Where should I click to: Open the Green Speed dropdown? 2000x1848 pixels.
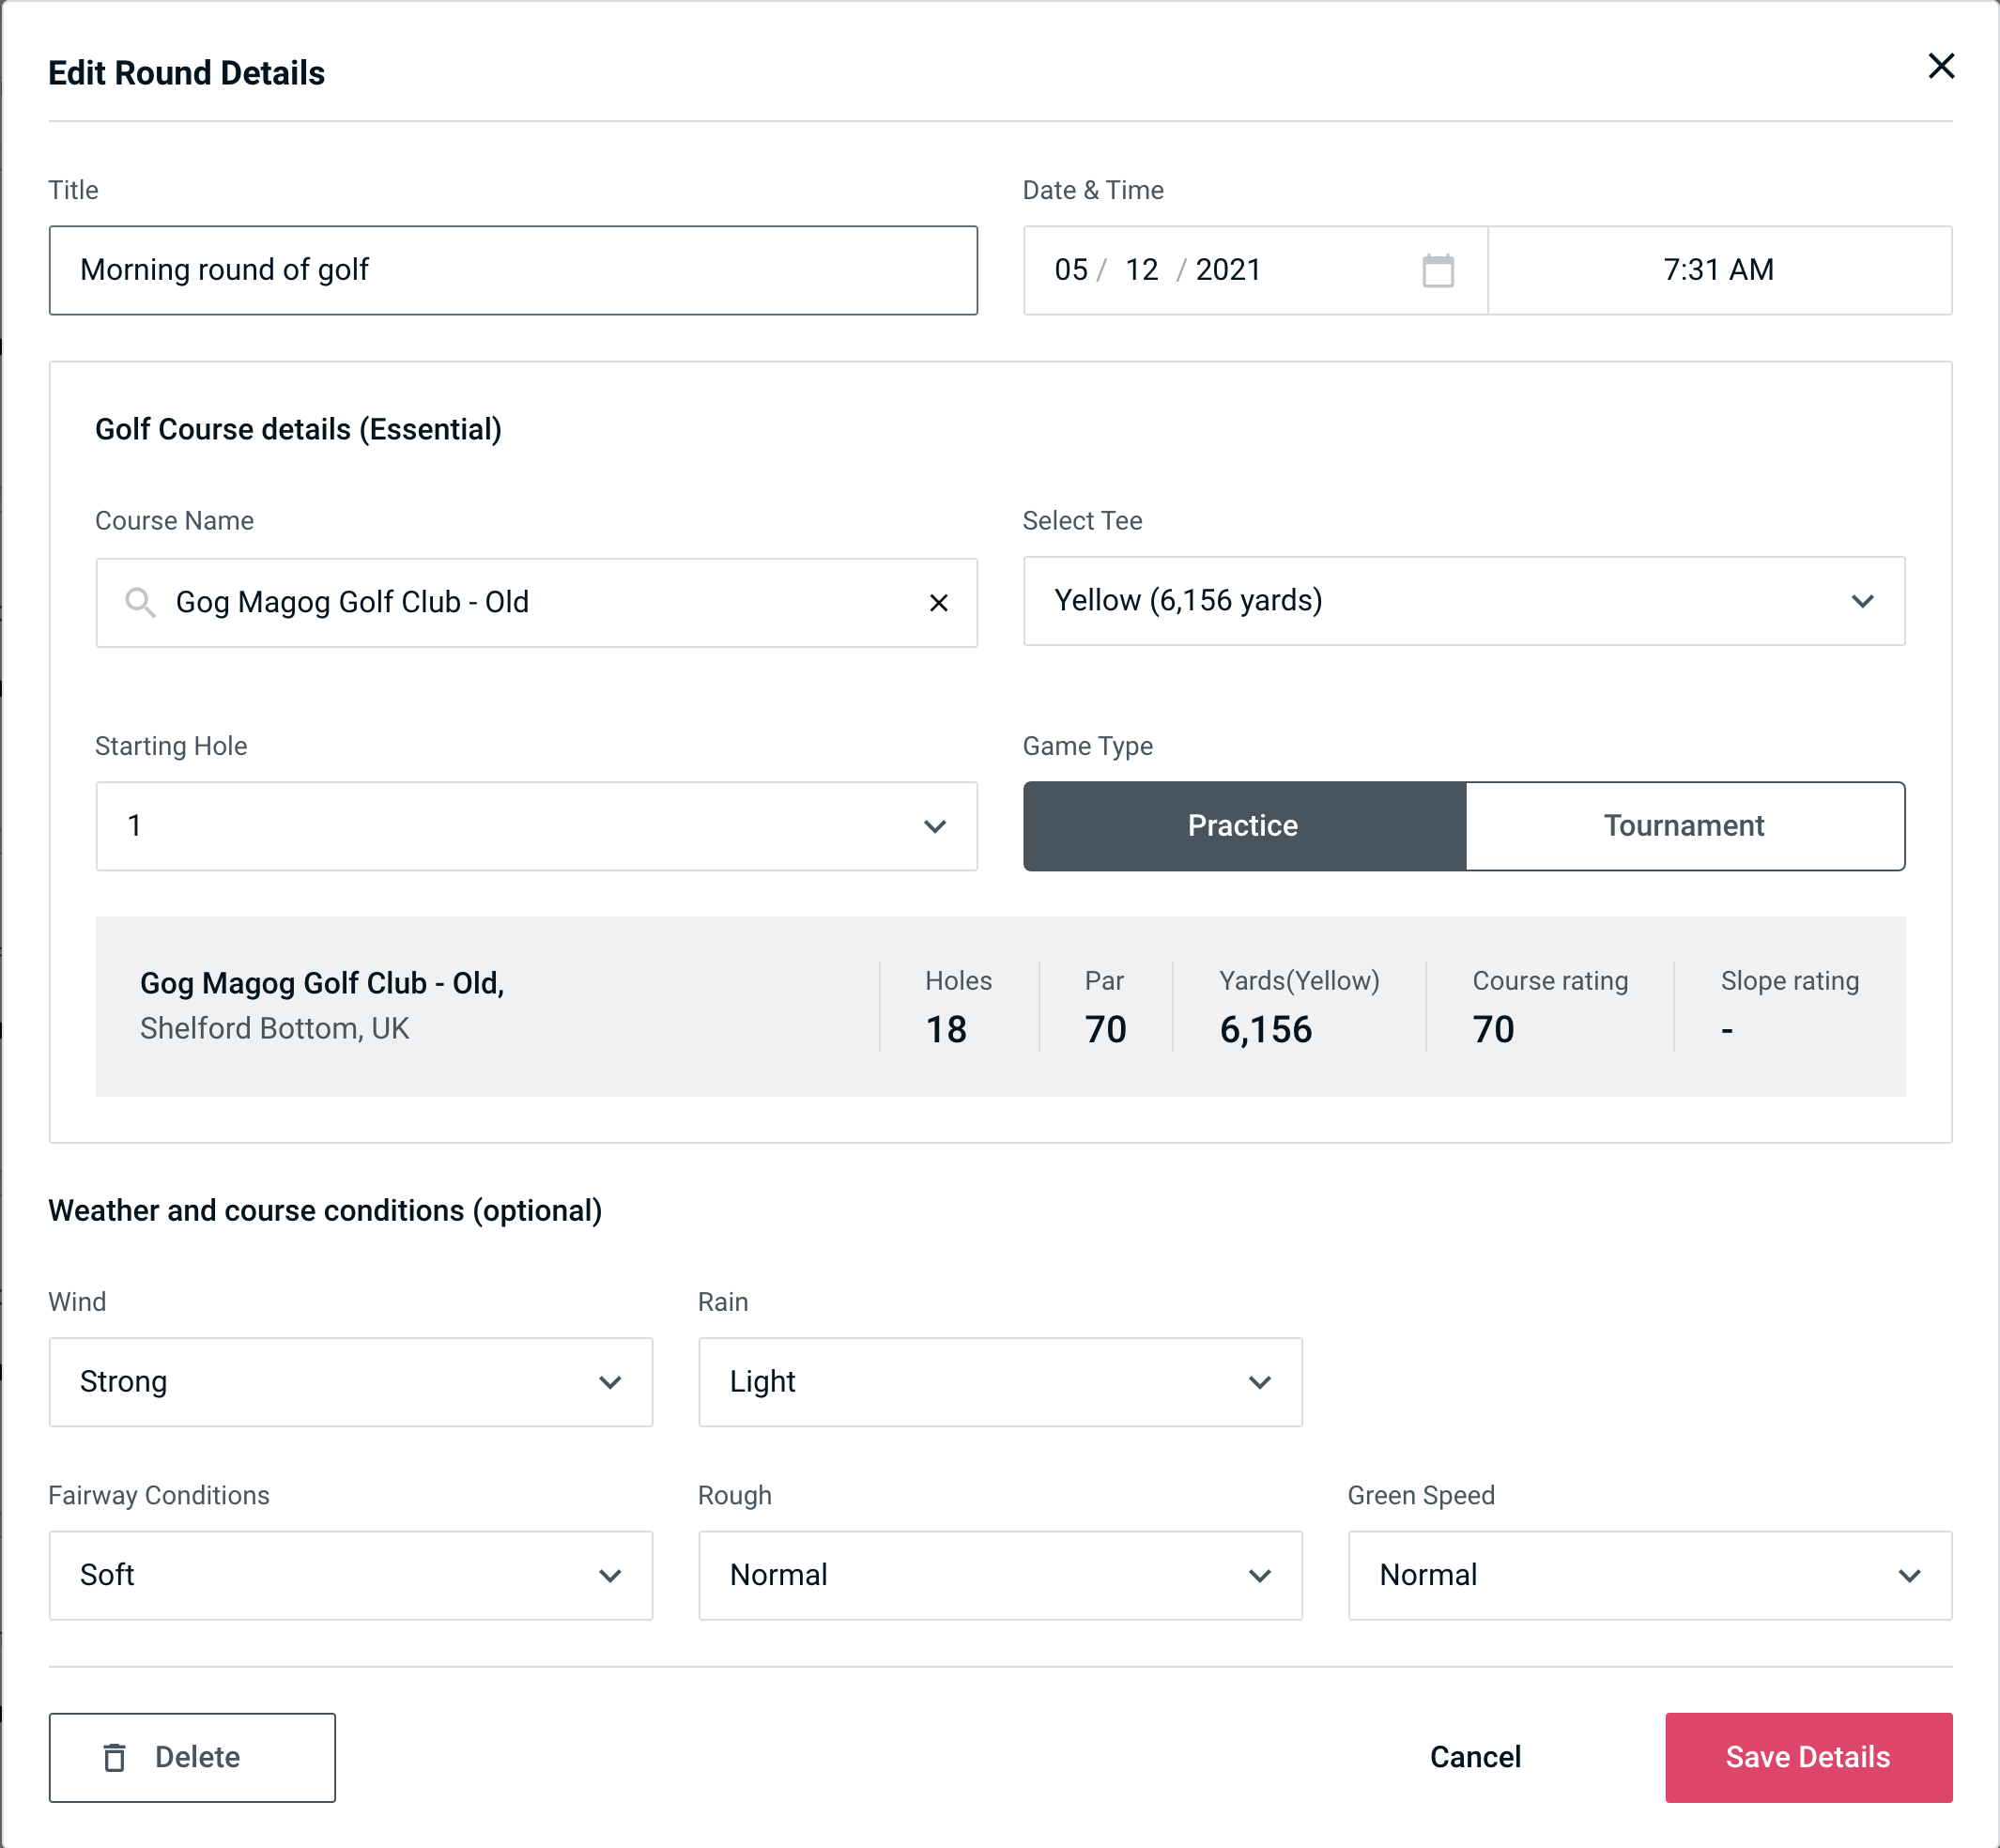[x=1648, y=1575]
